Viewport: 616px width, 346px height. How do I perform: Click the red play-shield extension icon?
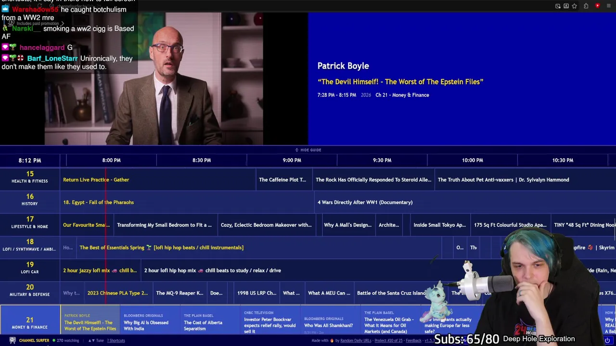point(597,6)
